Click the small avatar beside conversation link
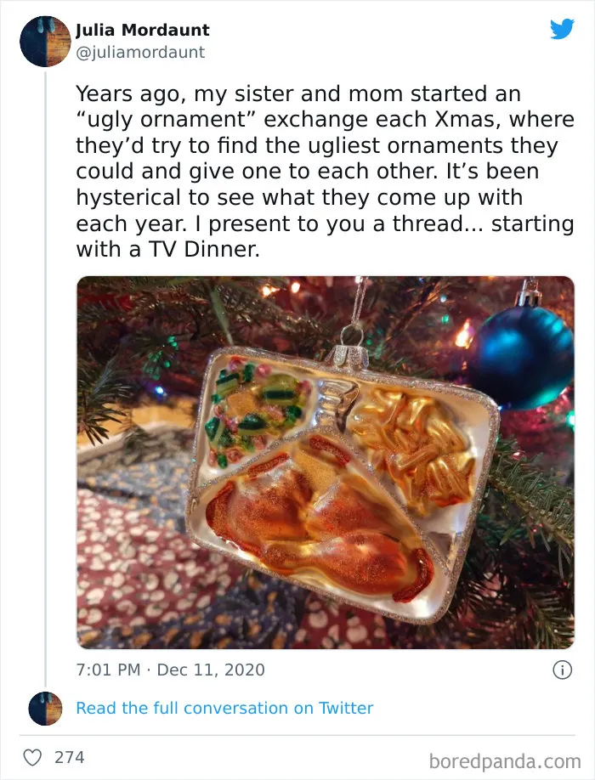The height and width of the screenshot is (780, 595). [45, 708]
